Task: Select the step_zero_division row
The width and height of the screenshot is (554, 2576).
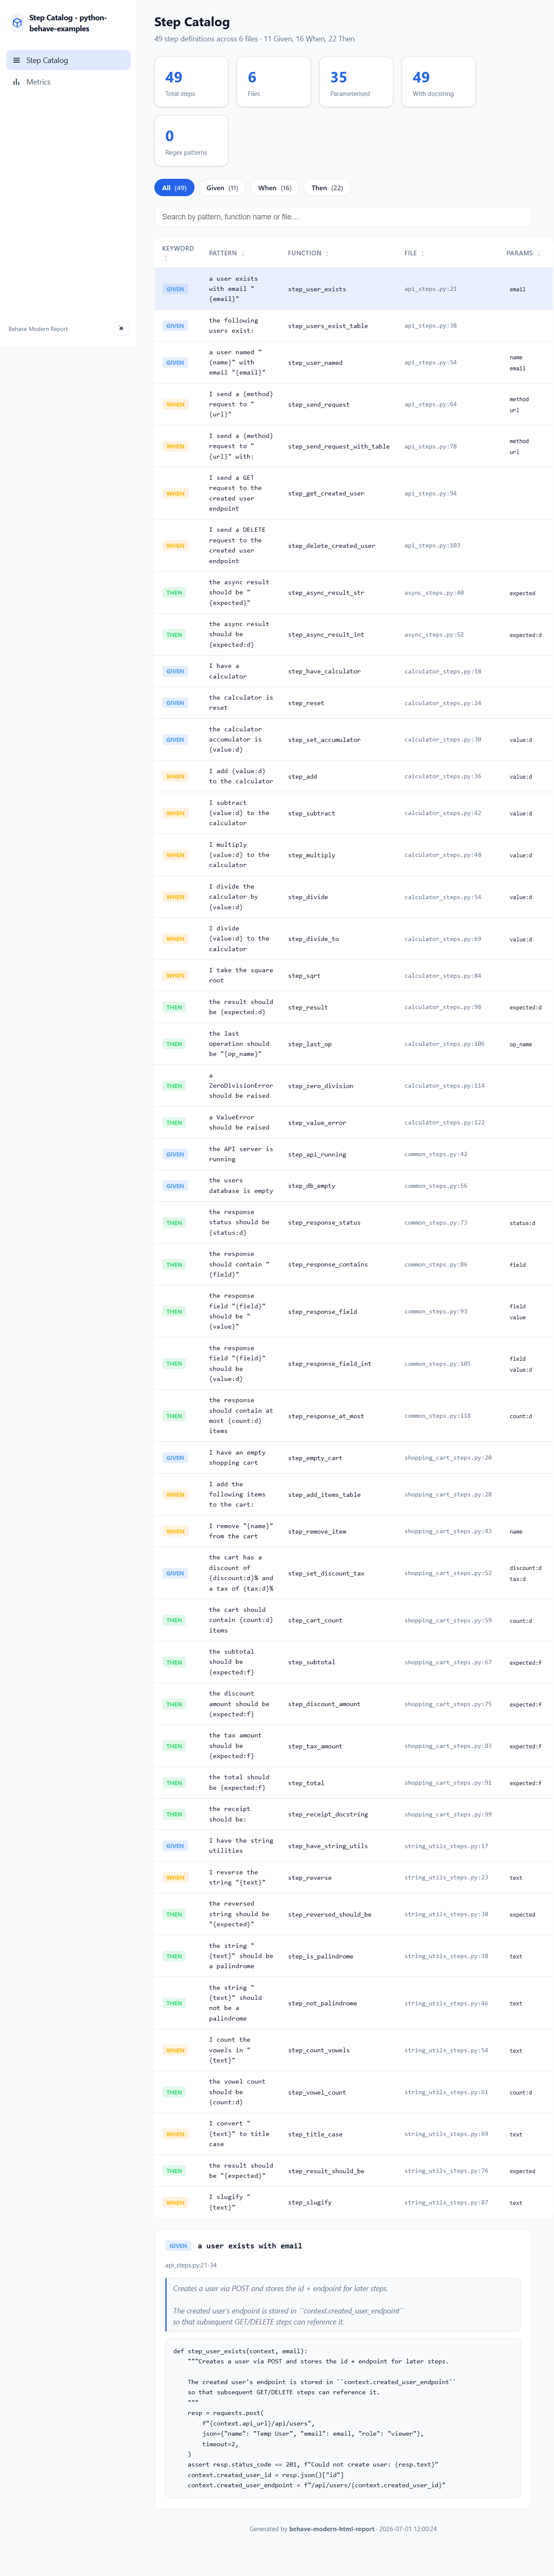Action: click(x=353, y=1086)
